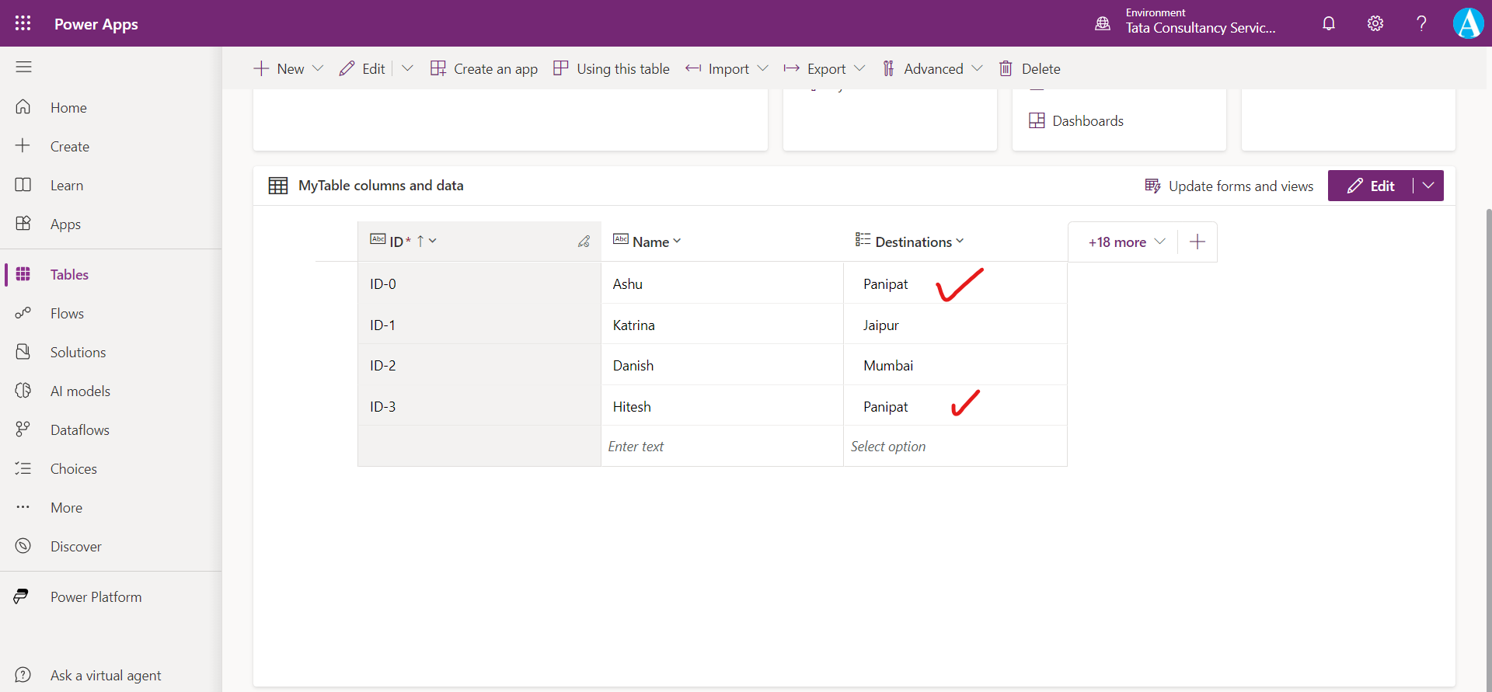The height and width of the screenshot is (692, 1492).
Task: Open notifications bell icon
Action: click(x=1329, y=23)
